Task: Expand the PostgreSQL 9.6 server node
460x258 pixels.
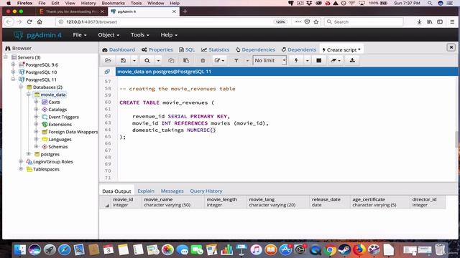Action: [x=13, y=64]
